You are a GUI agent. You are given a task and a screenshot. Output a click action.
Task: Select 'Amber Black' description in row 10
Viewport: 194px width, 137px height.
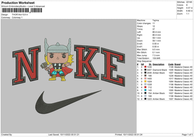click(159, 93)
